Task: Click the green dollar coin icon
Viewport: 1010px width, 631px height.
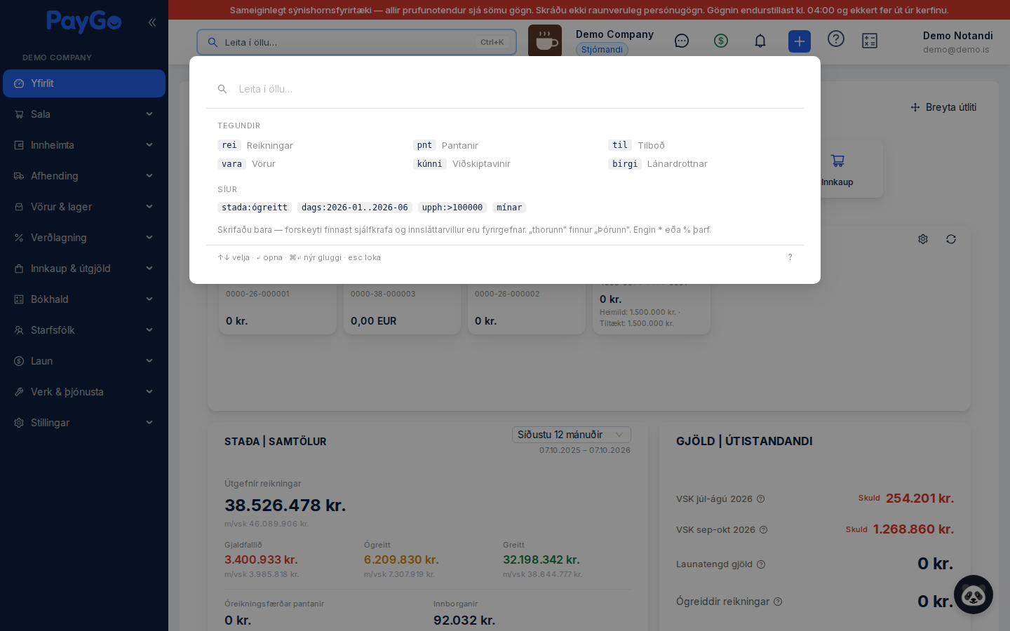Action: pyautogui.click(x=721, y=41)
